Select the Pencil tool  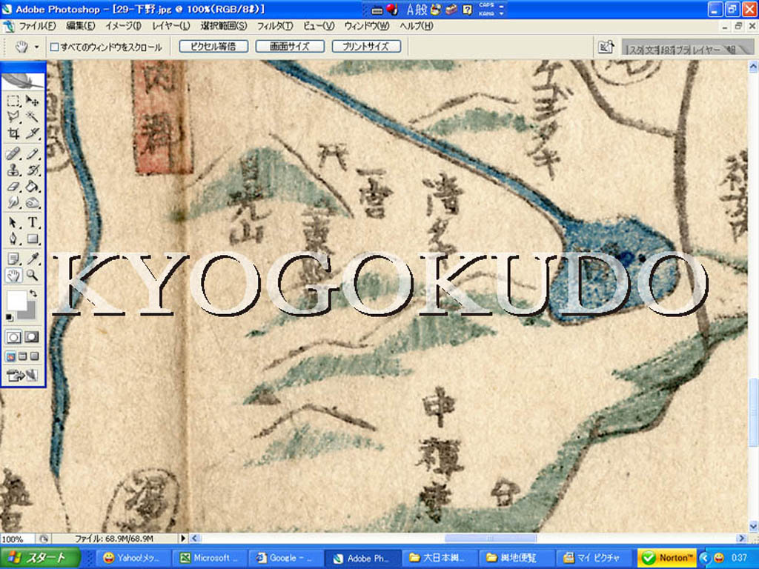pyautogui.click(x=32, y=154)
